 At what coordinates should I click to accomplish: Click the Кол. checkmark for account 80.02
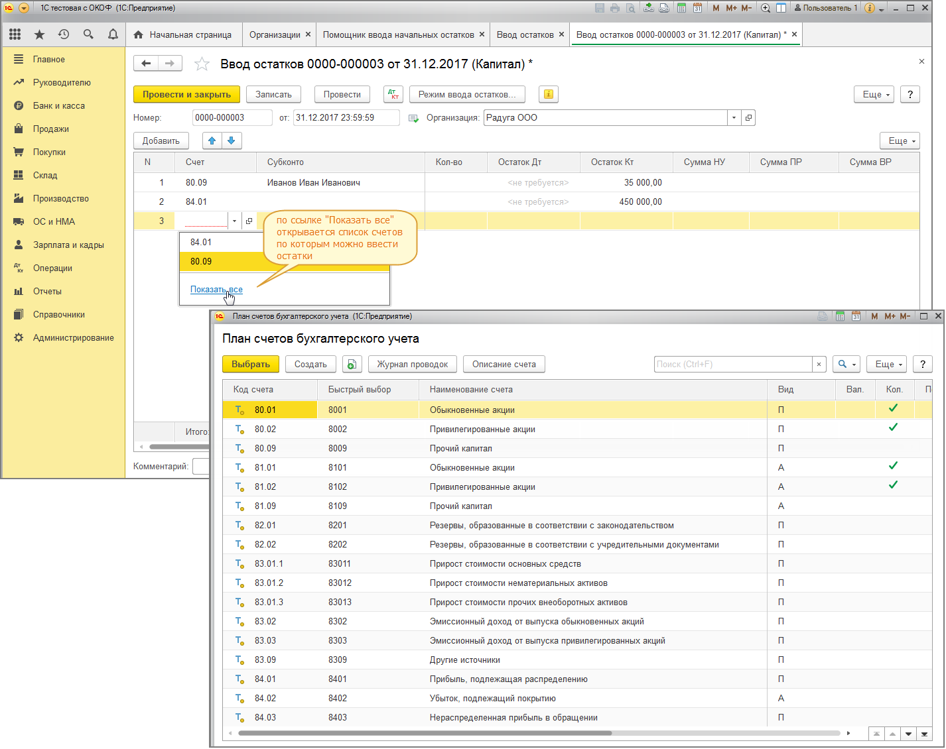(893, 428)
